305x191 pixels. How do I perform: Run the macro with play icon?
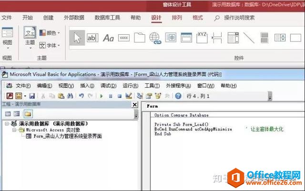click(101, 96)
